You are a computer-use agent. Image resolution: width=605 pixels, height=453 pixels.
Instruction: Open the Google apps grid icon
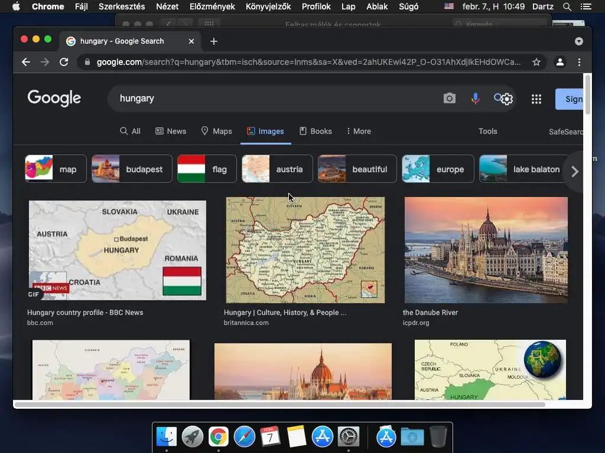[x=536, y=99]
